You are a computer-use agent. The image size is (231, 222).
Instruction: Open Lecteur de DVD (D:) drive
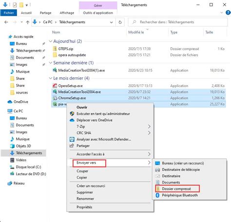(x=31, y=174)
